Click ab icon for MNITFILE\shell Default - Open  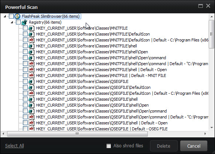point(31,70)
